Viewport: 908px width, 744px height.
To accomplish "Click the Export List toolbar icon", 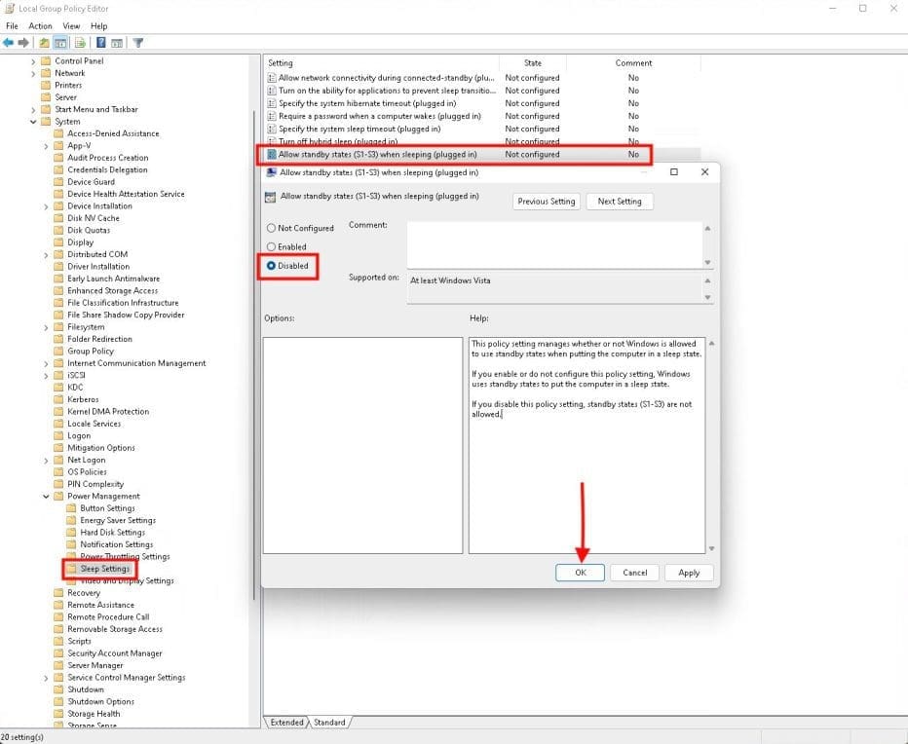I will 80,43.
